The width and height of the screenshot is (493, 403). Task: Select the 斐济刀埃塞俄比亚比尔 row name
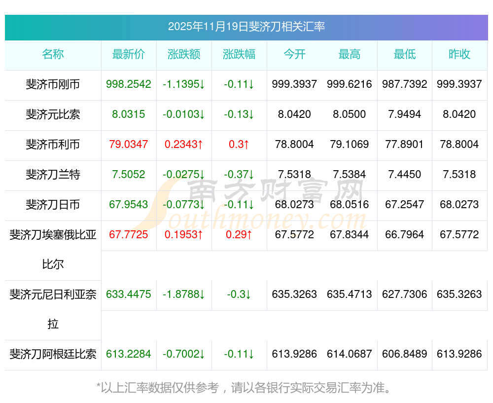click(53, 250)
